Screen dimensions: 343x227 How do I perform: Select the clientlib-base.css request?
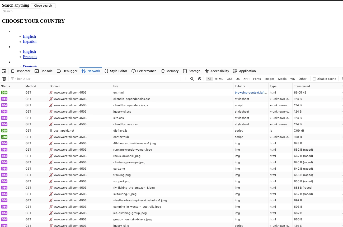pyautogui.click(x=171, y=124)
